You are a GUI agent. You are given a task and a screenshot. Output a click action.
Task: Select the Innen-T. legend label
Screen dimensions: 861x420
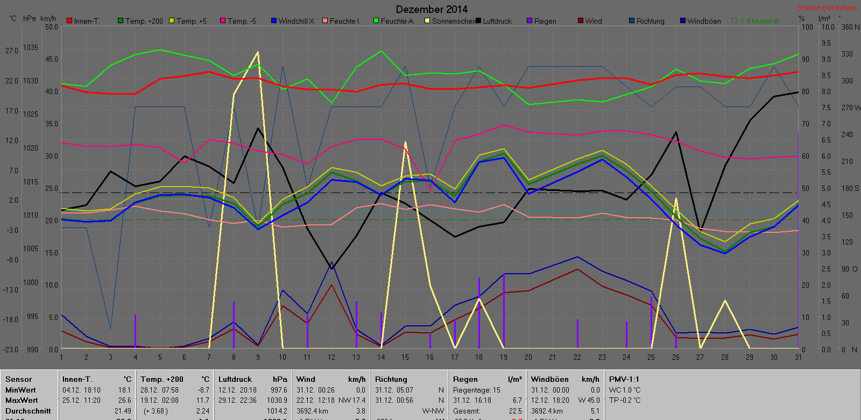(x=87, y=22)
